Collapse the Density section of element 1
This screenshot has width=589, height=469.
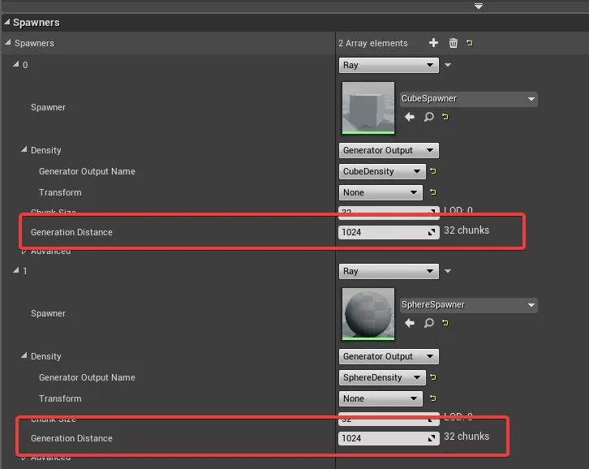pos(24,356)
